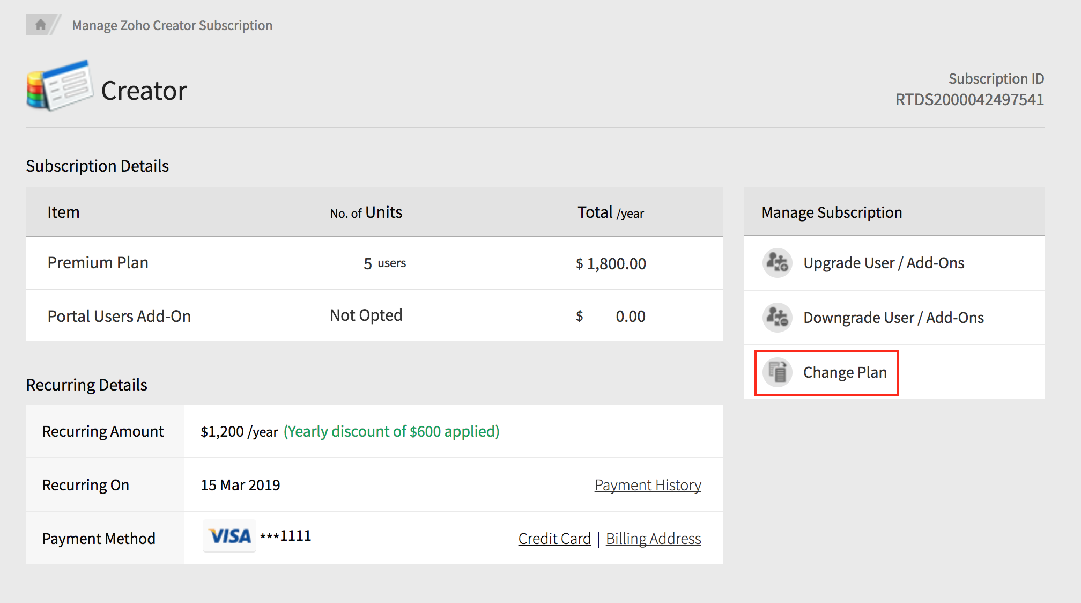Click the VISA card logo
Viewport: 1081px width, 603px height.
pos(229,536)
